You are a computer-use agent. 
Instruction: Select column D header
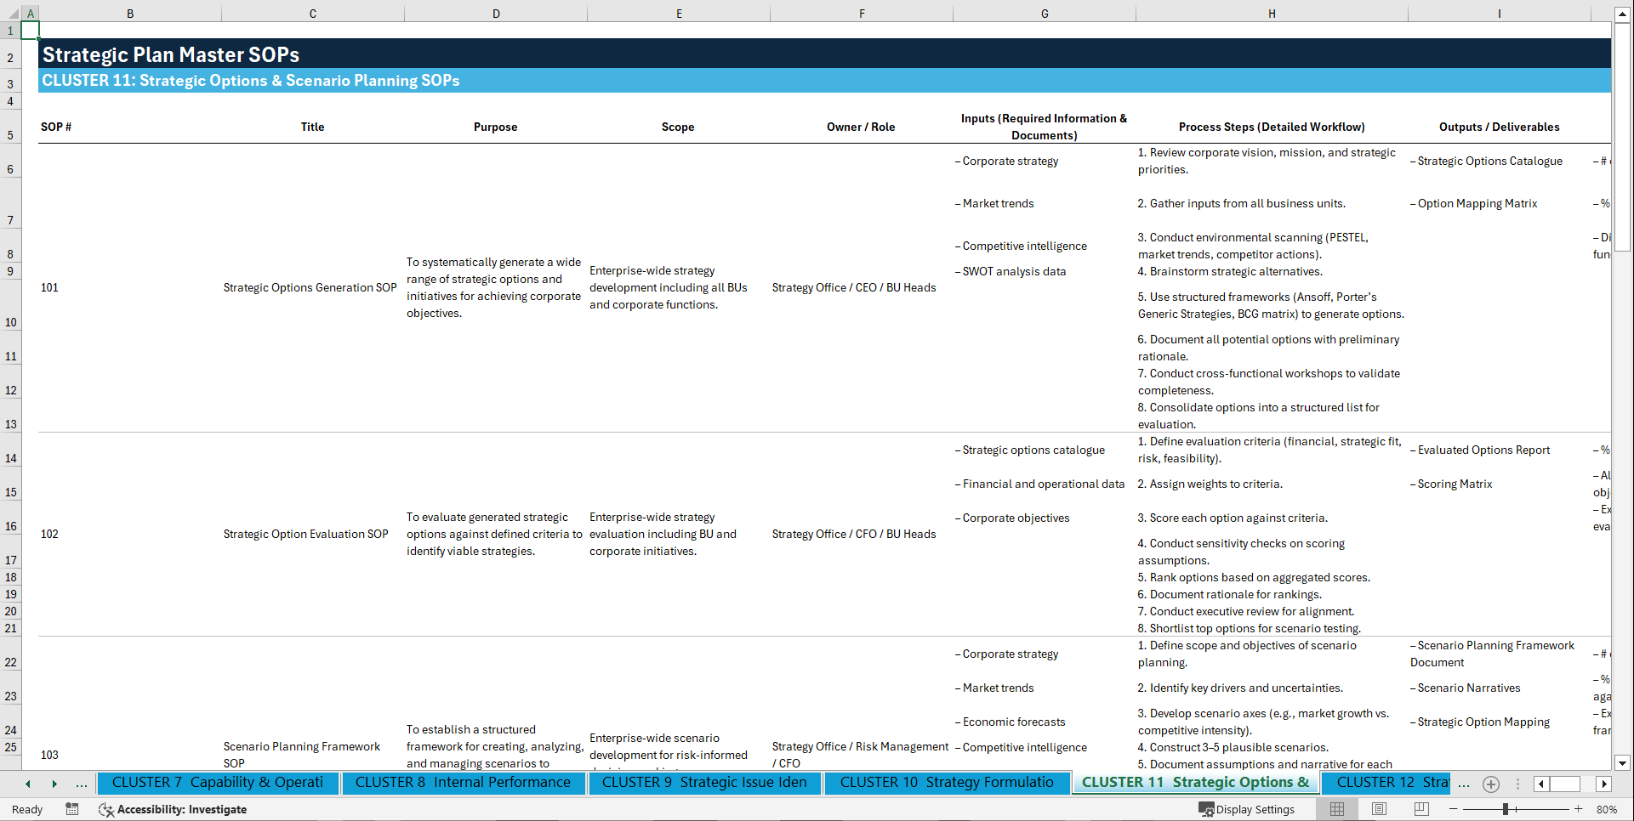click(x=496, y=13)
